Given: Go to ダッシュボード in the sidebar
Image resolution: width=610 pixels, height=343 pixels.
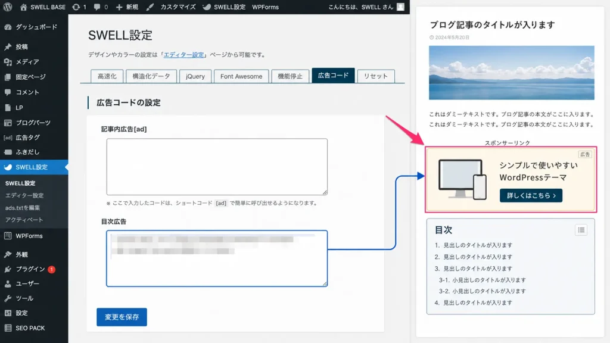Looking at the screenshot, I should coord(36,27).
